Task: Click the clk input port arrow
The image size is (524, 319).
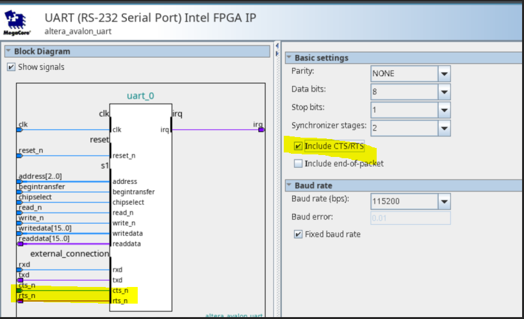Action: pyautogui.click(x=19, y=129)
